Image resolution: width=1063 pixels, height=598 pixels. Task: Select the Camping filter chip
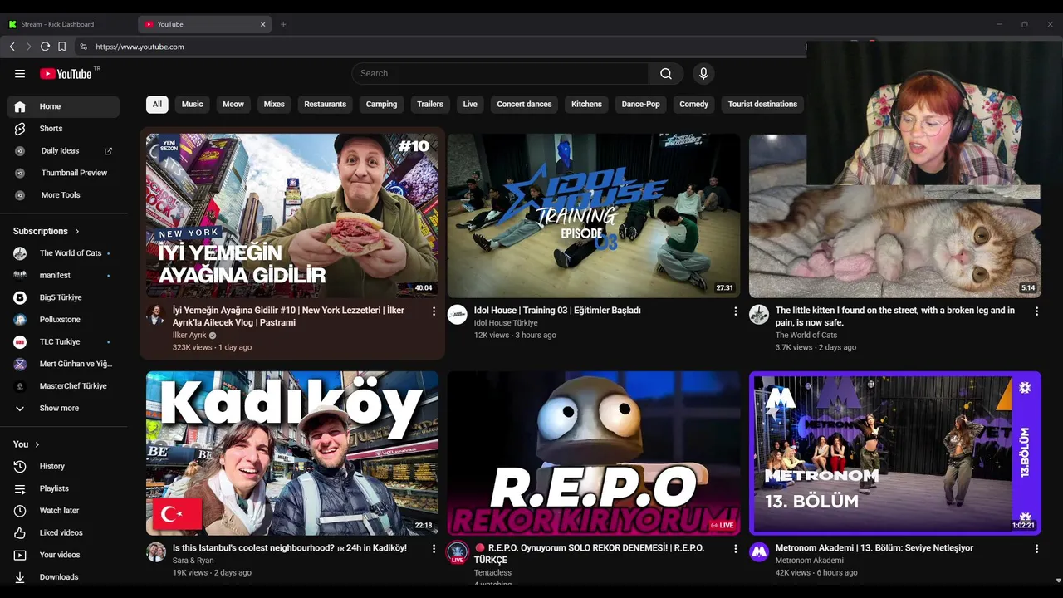(x=381, y=105)
